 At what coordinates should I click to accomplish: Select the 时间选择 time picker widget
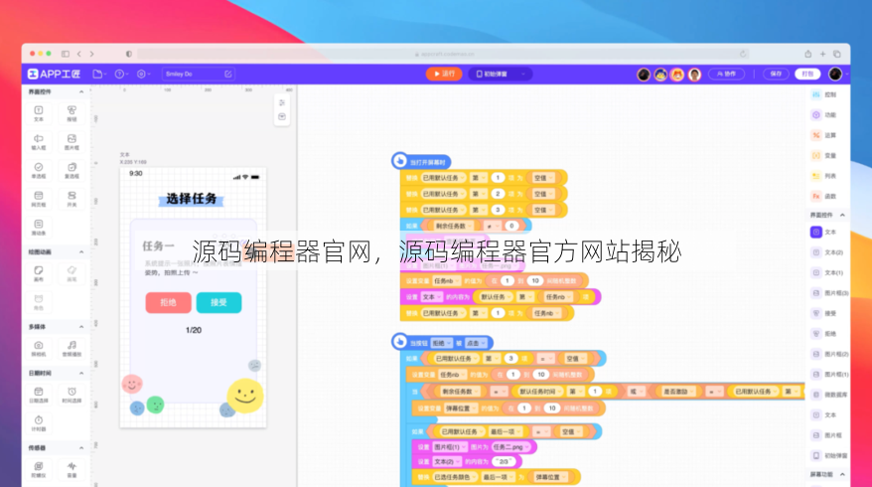pos(72,395)
